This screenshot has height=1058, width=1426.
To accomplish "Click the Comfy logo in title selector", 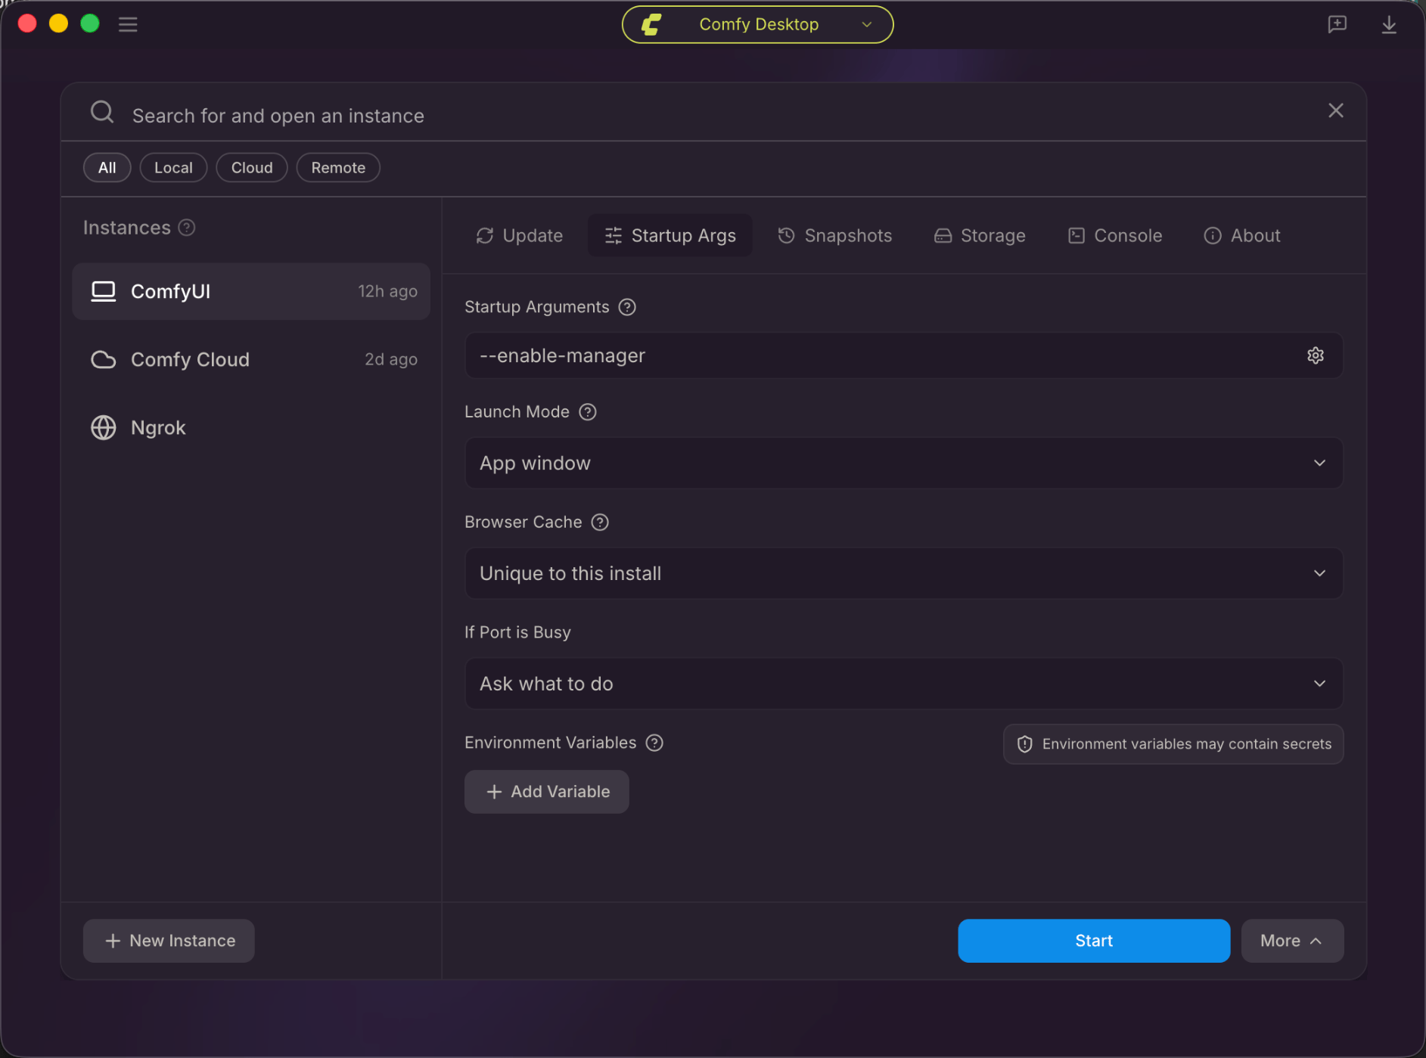I will [x=651, y=24].
